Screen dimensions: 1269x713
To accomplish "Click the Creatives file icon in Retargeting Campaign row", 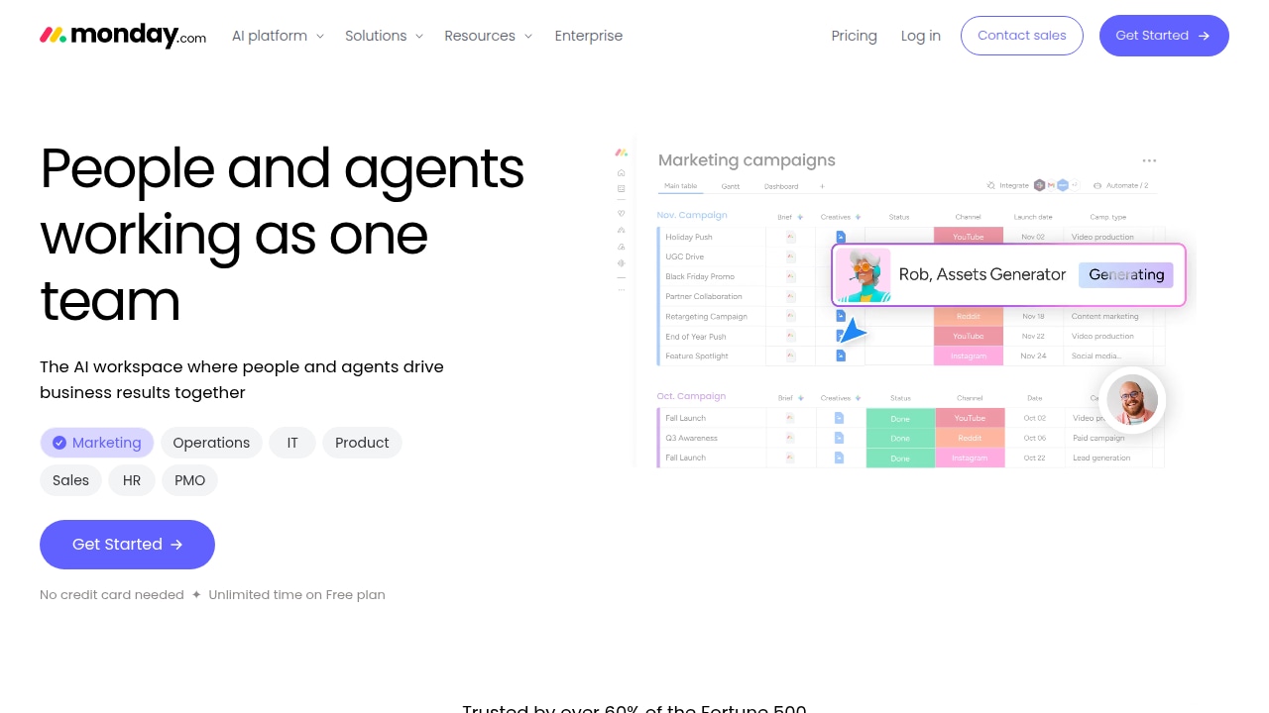I will click(840, 316).
